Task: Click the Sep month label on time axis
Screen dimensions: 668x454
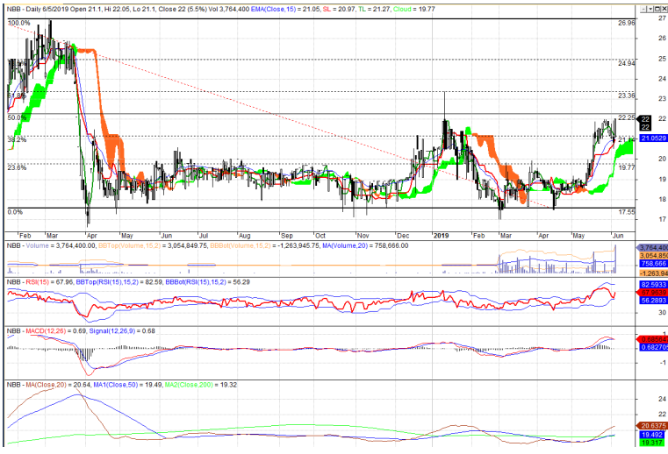Action: tap(287, 235)
